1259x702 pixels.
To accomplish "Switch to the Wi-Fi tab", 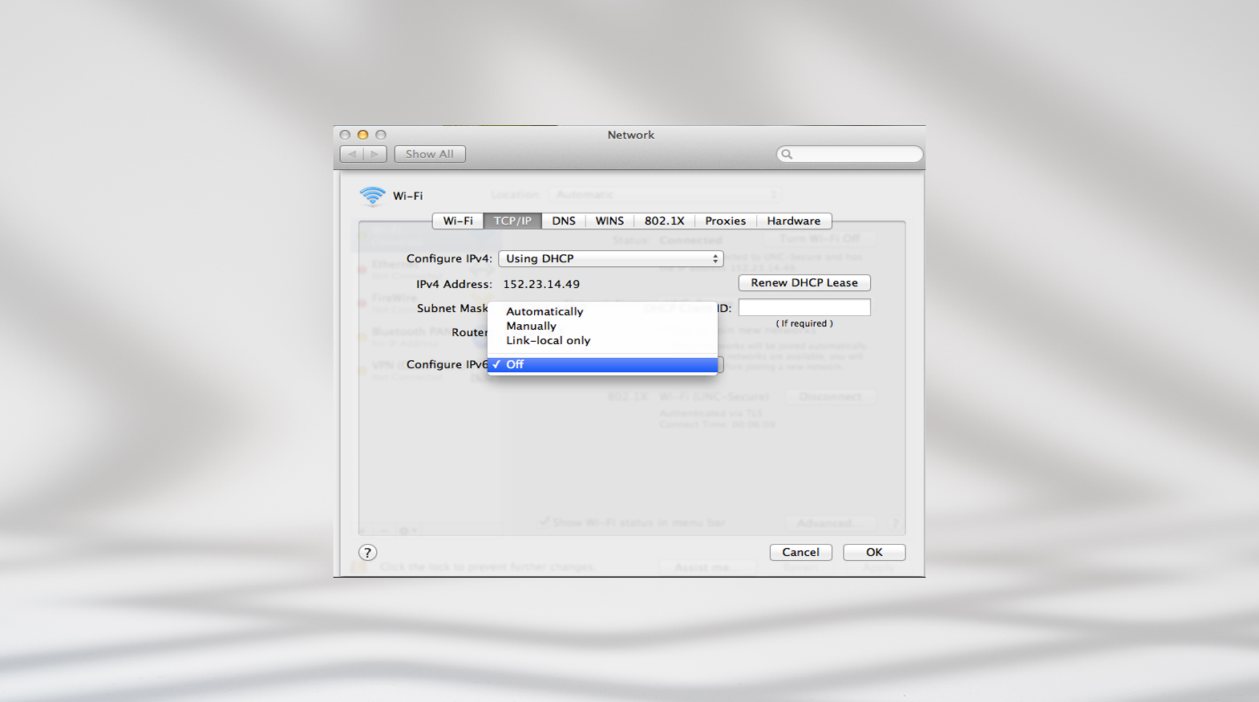I will (458, 221).
